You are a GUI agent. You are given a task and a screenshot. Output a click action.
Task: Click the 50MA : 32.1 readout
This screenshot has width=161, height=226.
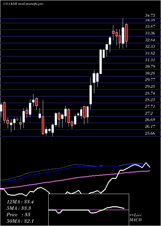20,221
